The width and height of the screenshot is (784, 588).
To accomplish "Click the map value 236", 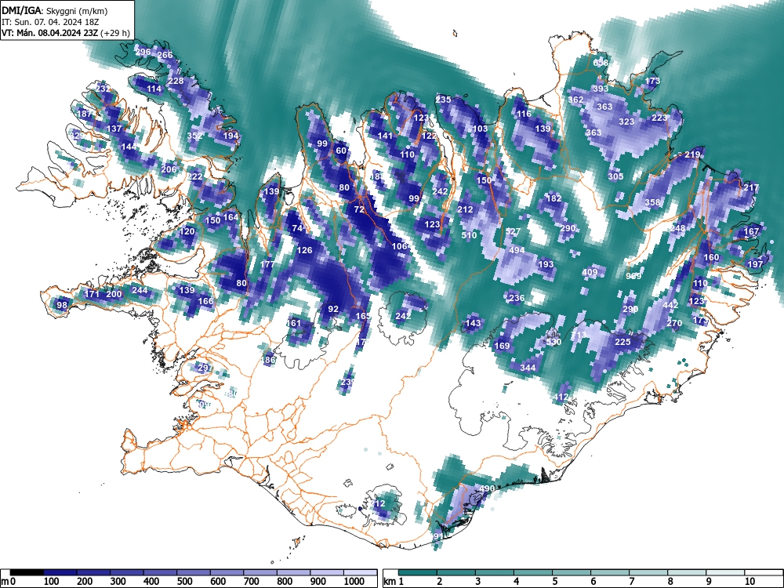I will [517, 299].
